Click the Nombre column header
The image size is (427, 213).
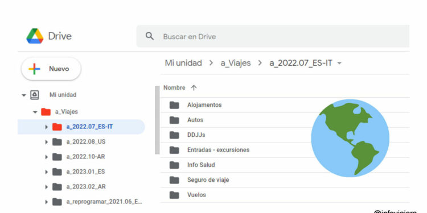[x=174, y=87]
